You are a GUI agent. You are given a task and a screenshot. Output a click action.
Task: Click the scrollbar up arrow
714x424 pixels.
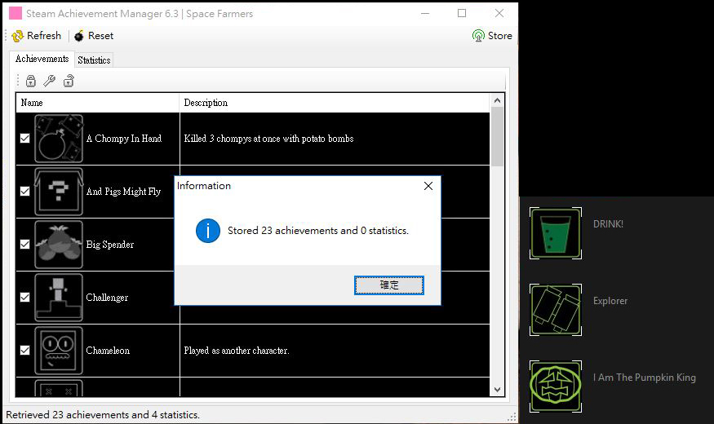(497, 100)
